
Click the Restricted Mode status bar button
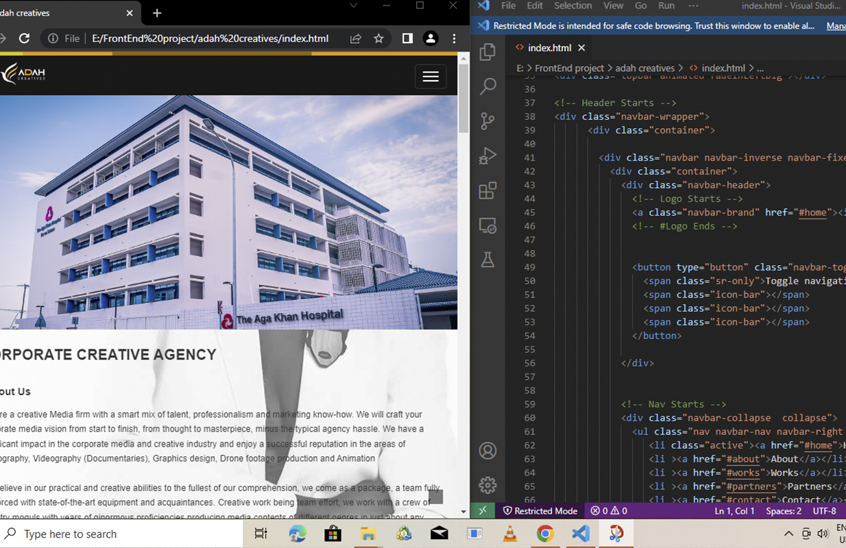[x=540, y=511]
